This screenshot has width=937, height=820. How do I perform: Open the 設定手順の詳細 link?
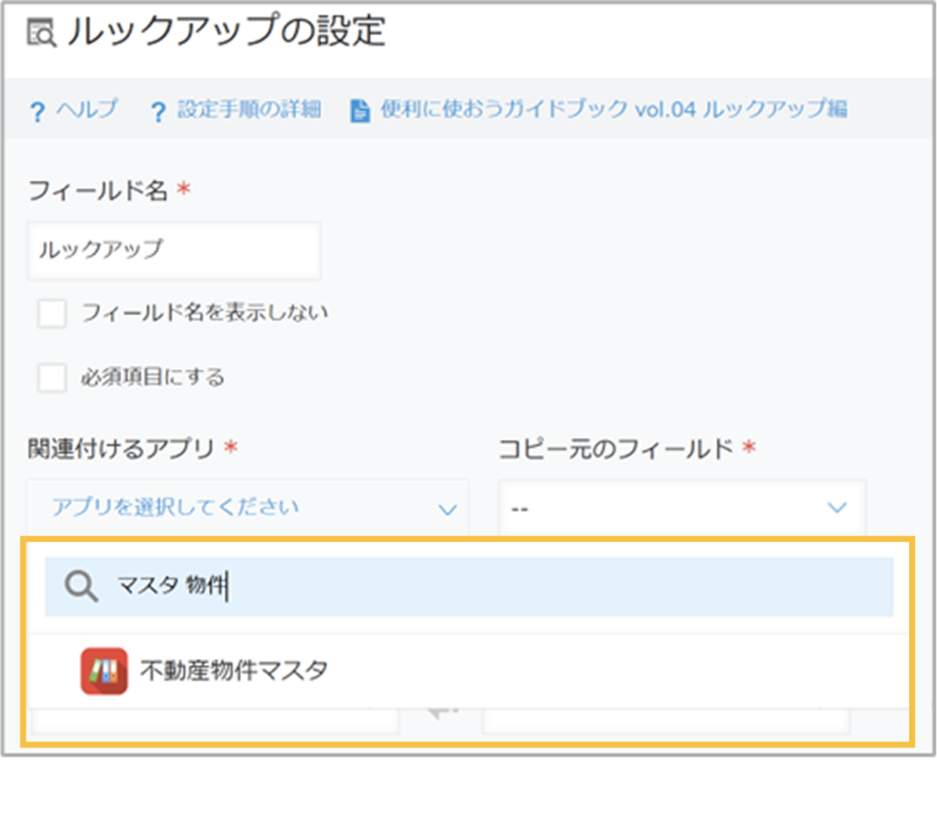[249, 109]
